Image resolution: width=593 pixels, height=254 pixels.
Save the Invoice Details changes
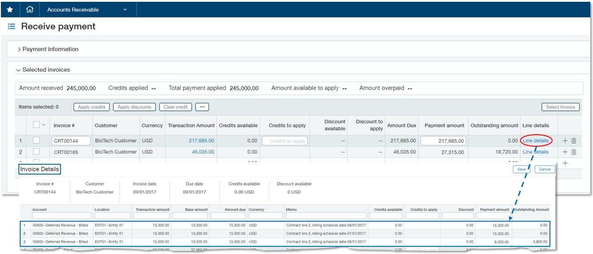coord(521,169)
